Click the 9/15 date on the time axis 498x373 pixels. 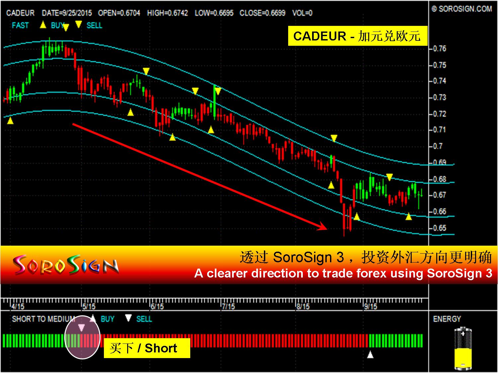pyautogui.click(x=371, y=306)
